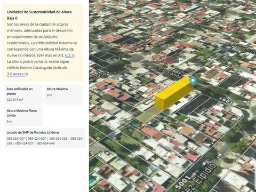Click the Listado de SMP de Parcelas Linderas heading
The height and width of the screenshot is (192, 256).
33,133
